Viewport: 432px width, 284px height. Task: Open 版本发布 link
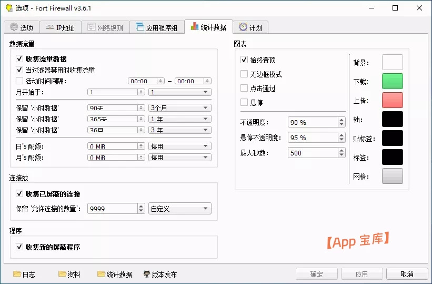160,274
